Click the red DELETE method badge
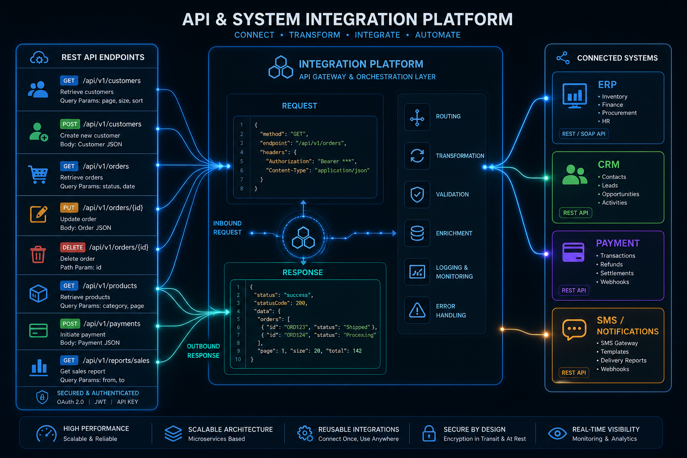 (73, 247)
